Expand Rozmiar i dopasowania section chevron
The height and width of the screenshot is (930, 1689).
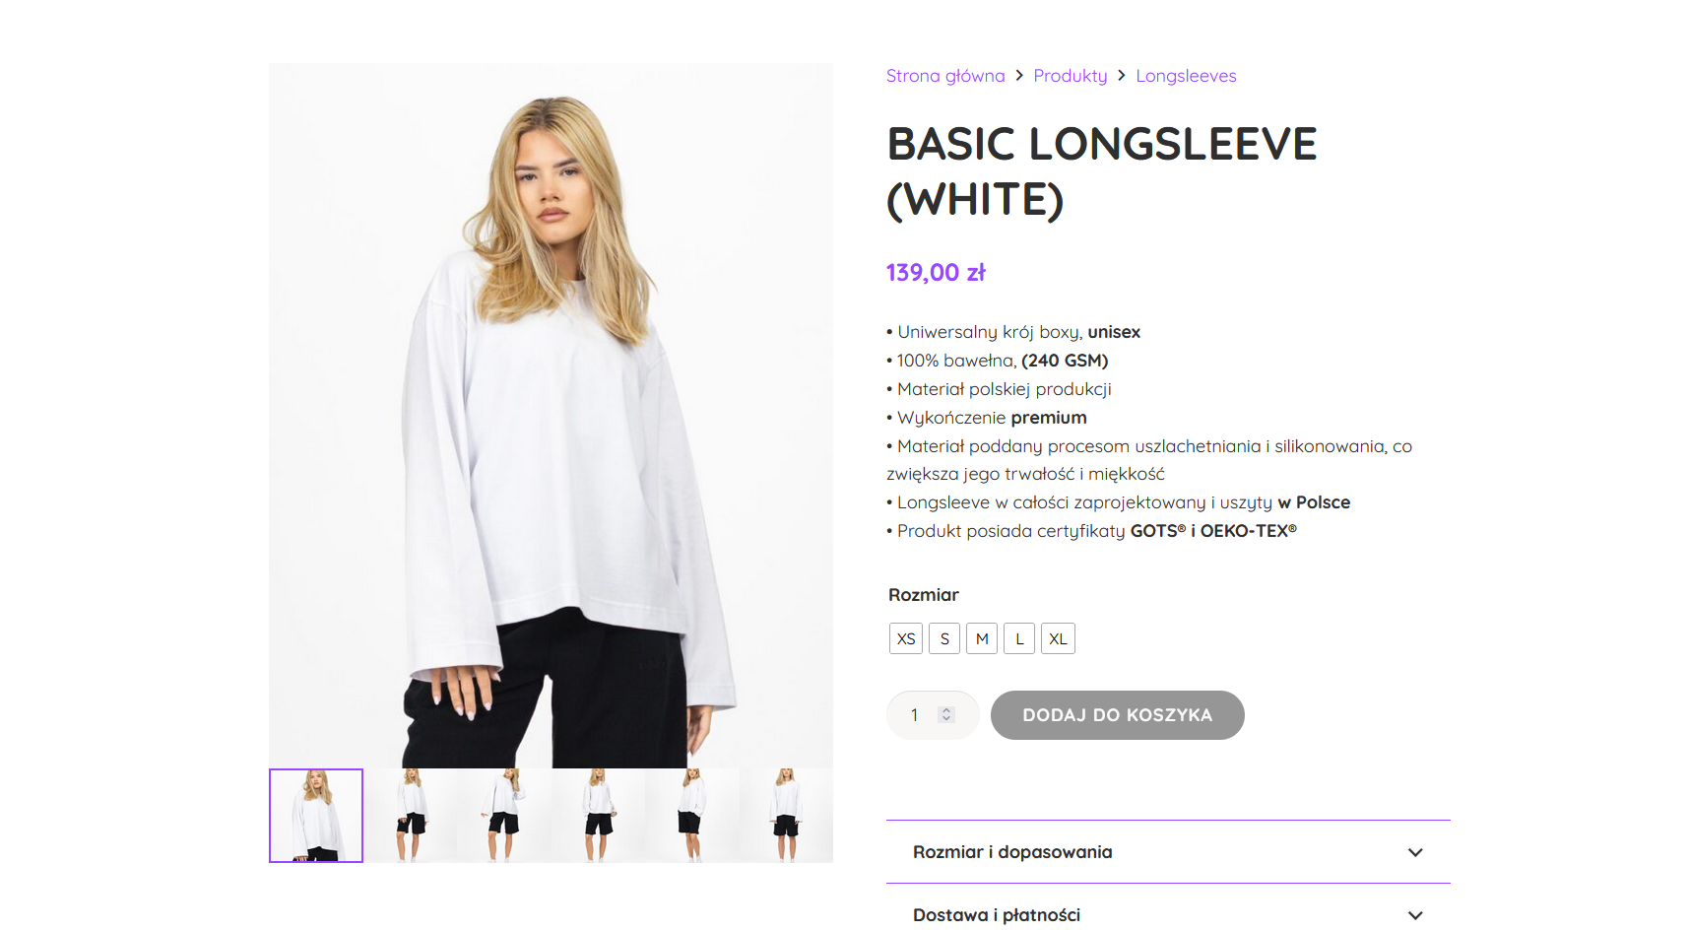pyautogui.click(x=1415, y=852)
